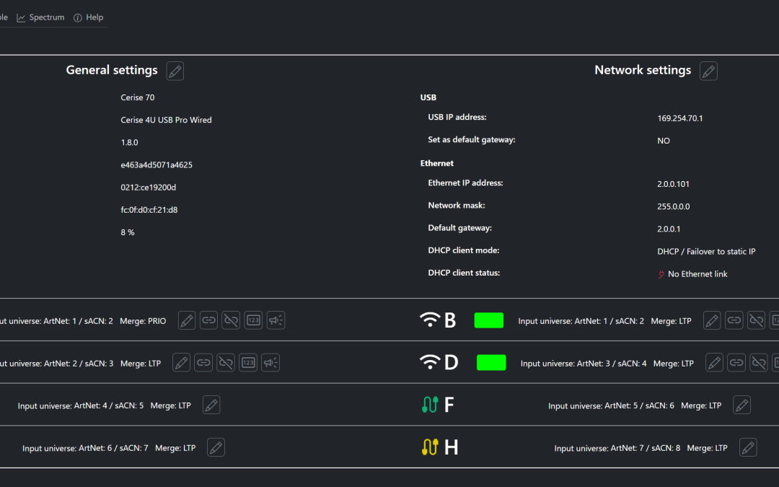Click unlink icon on wireless output B row

(x=756, y=320)
